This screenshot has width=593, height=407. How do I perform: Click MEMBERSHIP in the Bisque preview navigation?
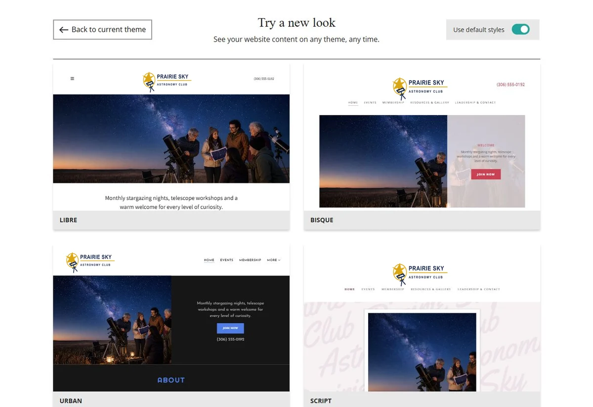[393, 102]
